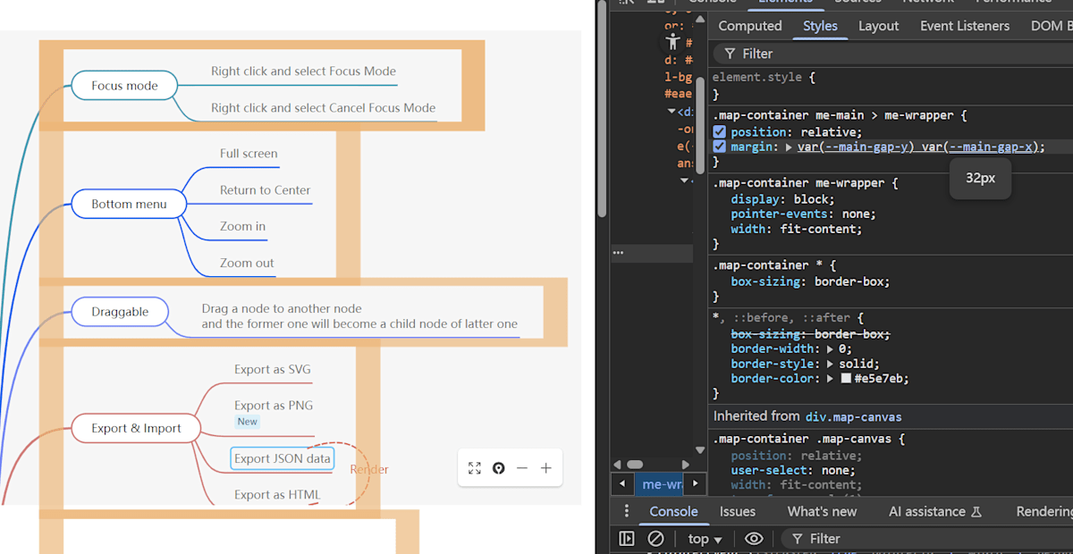
Task: Click the flask icon next to AI assistance
Action: tap(976, 512)
